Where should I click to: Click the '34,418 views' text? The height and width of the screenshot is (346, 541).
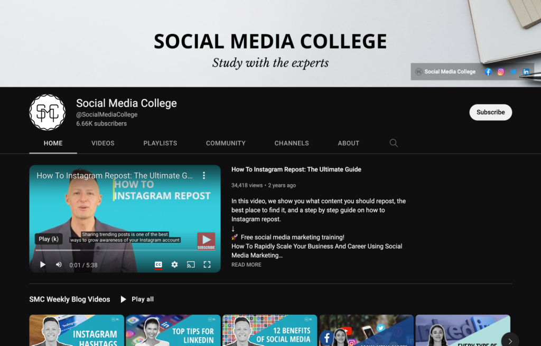tap(247, 185)
